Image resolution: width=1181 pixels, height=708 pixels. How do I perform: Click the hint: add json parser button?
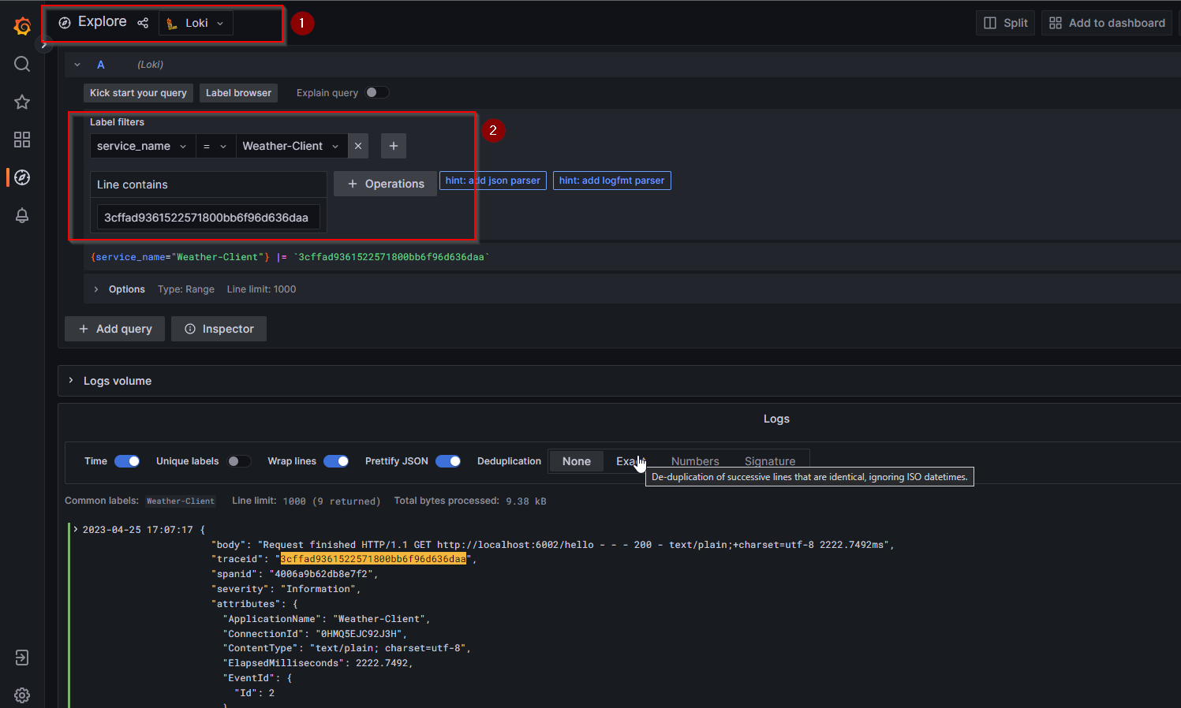pos(493,181)
